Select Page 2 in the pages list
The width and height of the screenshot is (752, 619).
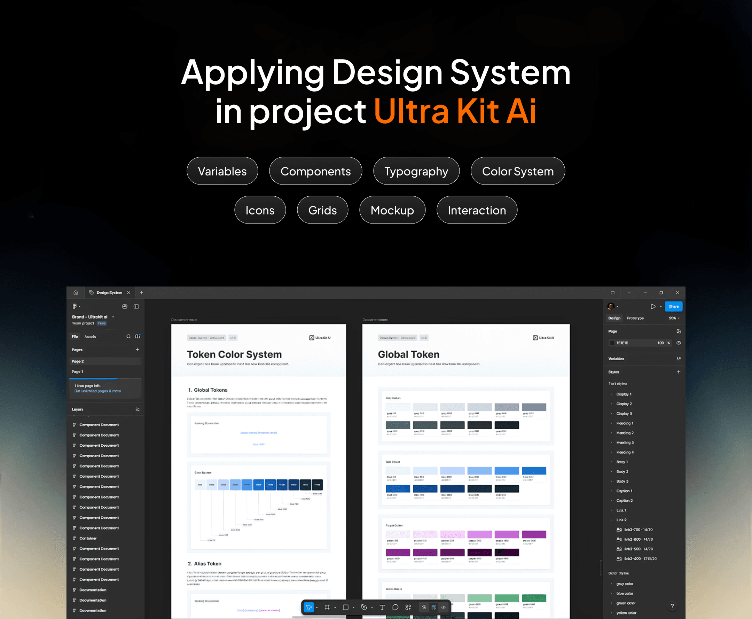(x=105, y=361)
